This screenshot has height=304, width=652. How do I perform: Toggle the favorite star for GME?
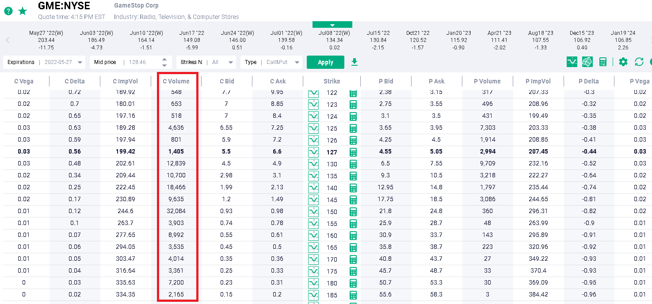point(23,11)
